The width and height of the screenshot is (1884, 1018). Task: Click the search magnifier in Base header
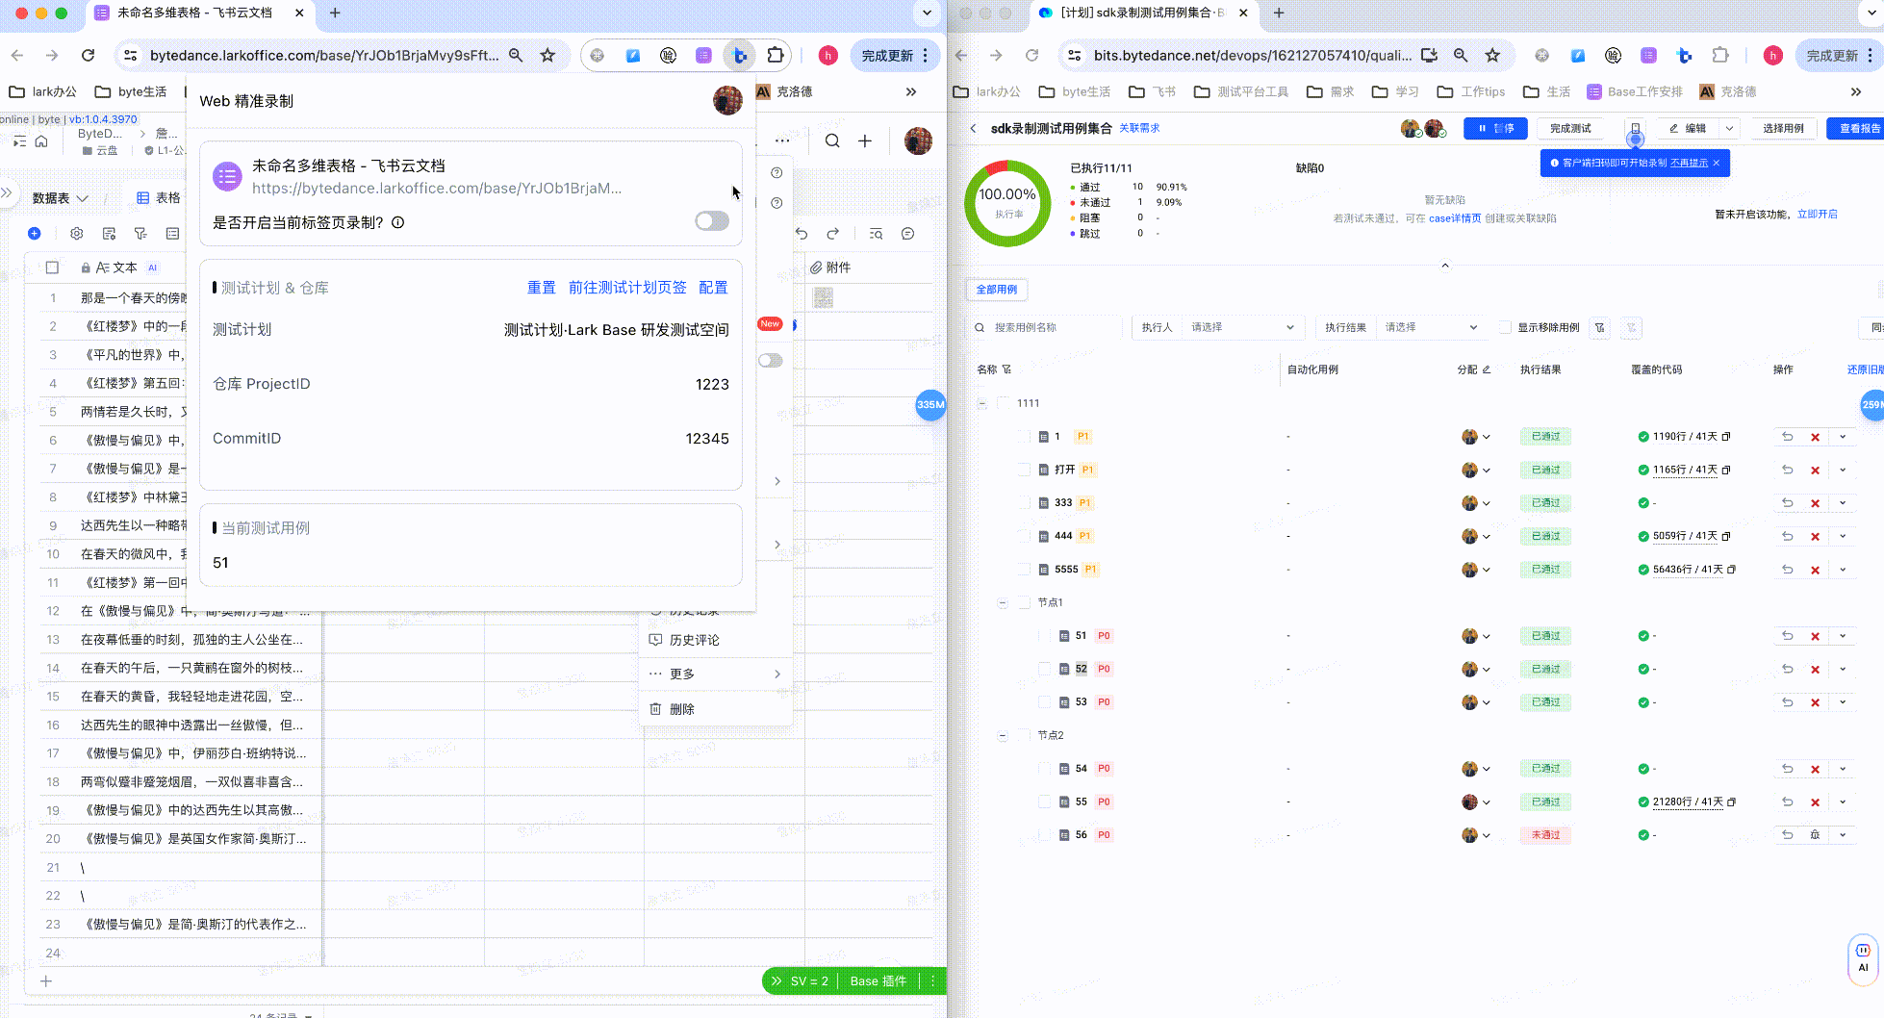pos(832,141)
